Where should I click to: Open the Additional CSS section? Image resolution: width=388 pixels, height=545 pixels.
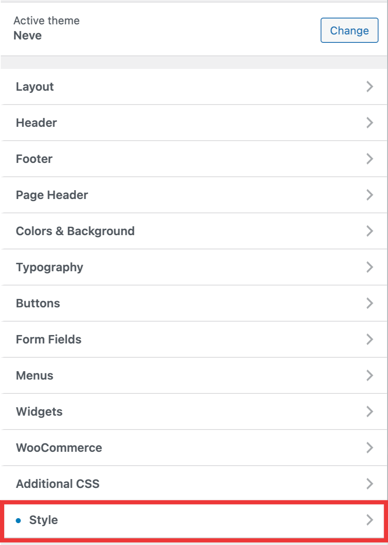click(58, 484)
